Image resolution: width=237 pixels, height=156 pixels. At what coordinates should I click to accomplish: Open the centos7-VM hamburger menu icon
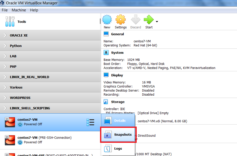(90, 122)
